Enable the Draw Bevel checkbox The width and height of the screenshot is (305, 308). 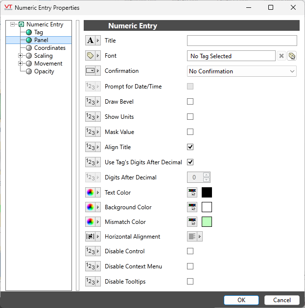[x=190, y=102]
